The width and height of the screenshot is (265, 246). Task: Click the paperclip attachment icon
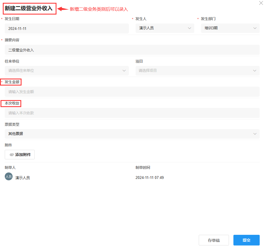click(11, 154)
